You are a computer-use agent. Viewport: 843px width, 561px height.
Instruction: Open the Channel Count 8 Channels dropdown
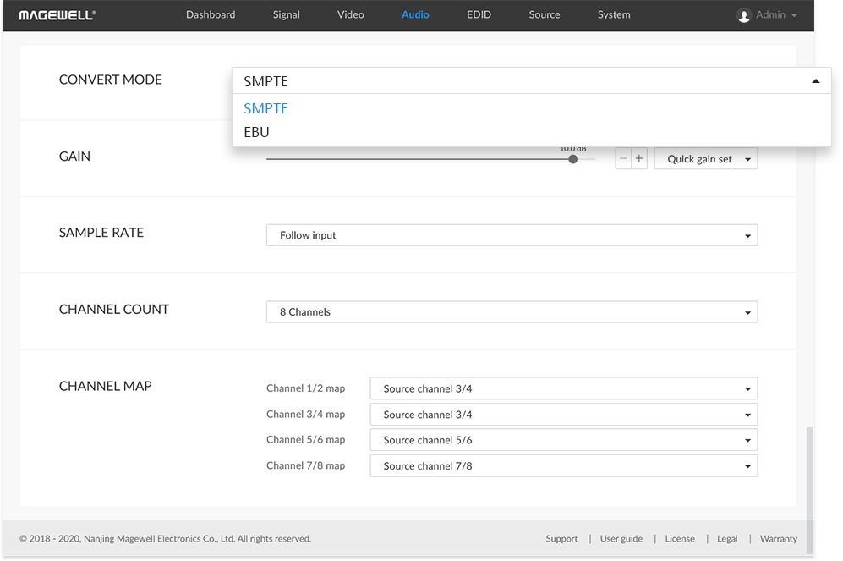(512, 312)
